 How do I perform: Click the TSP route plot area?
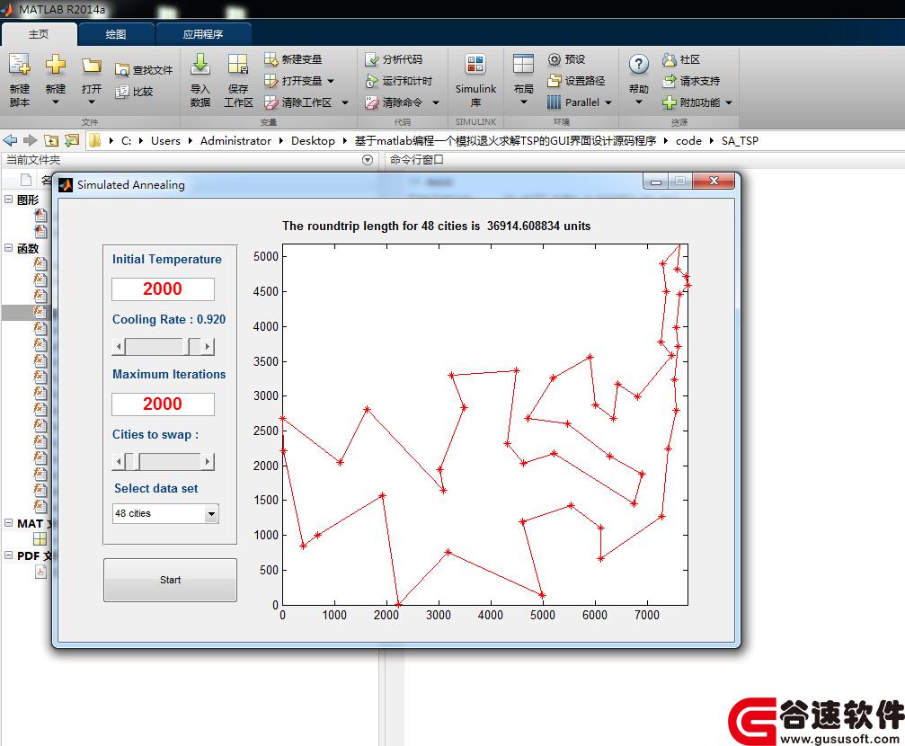[484, 424]
